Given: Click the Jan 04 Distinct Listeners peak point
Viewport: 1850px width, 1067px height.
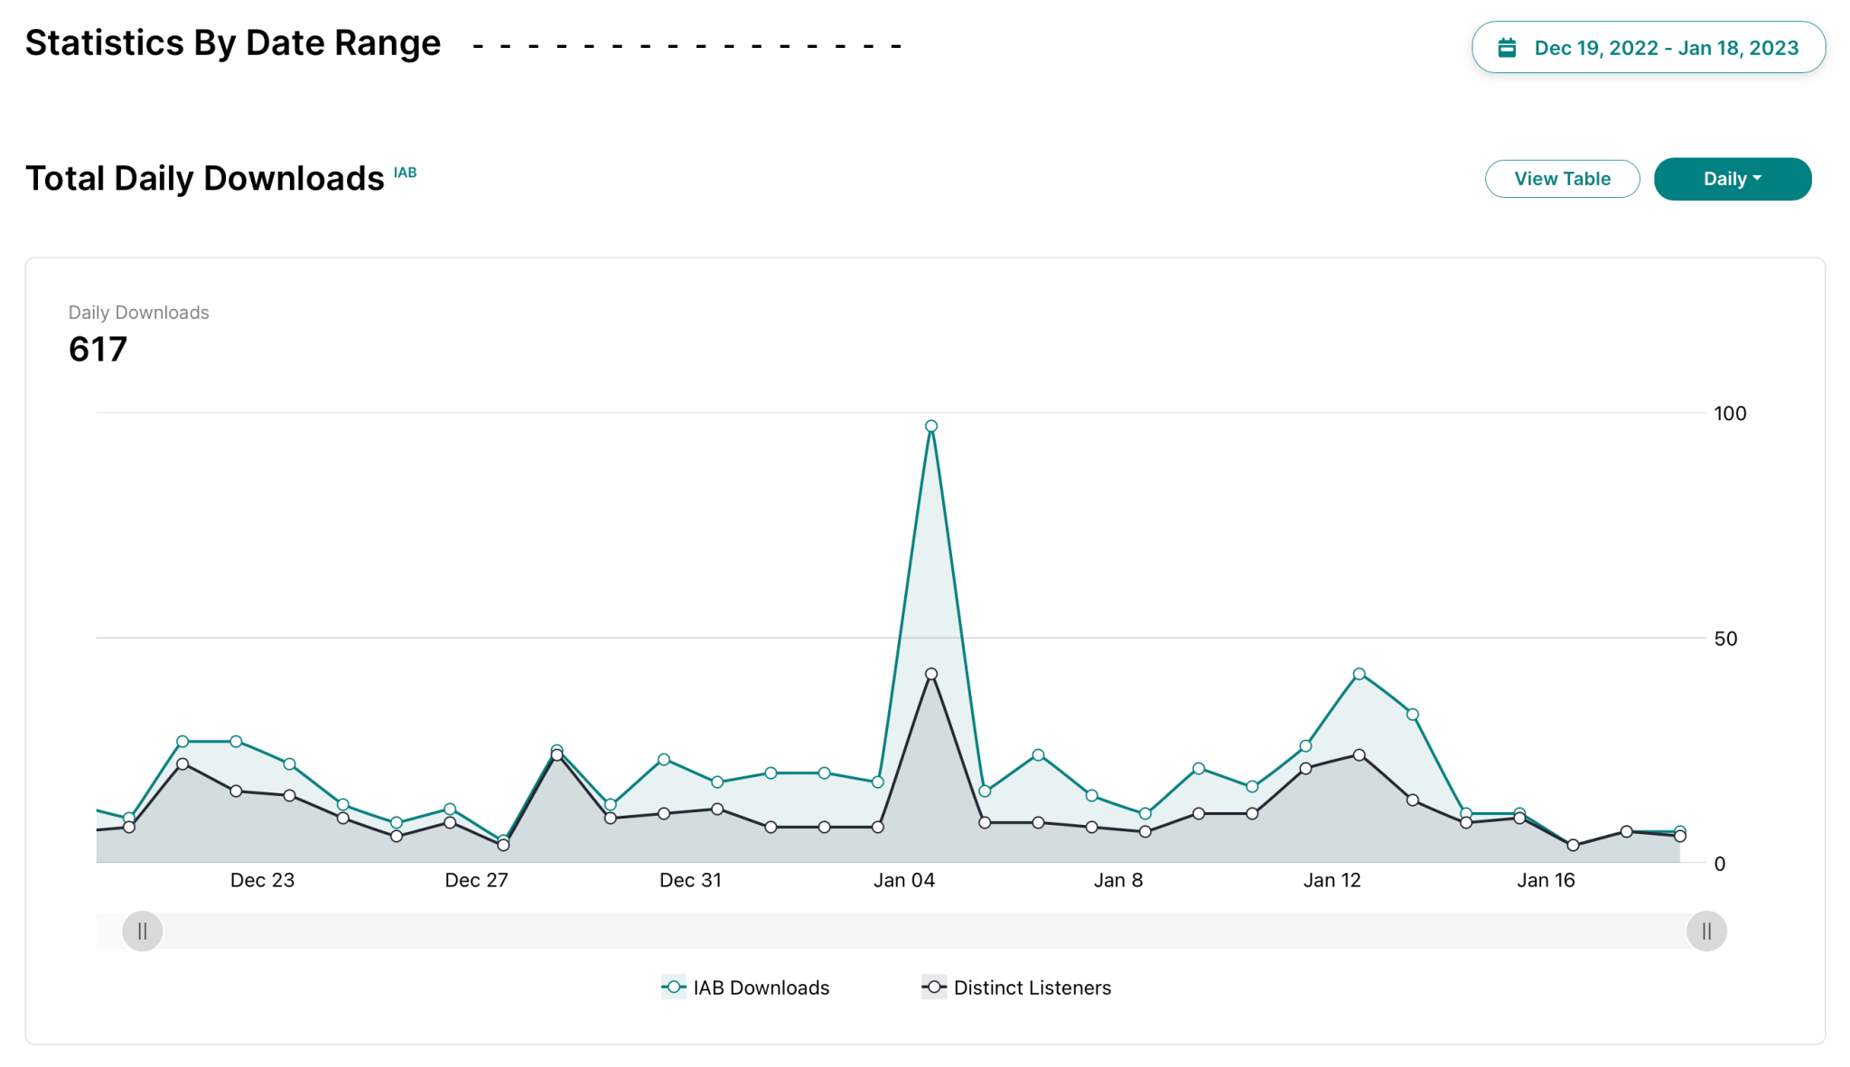Looking at the screenshot, I should click(931, 674).
